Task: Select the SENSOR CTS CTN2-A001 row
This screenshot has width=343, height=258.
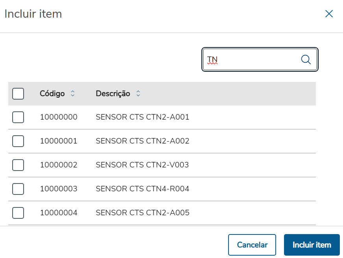Action: 142,117
